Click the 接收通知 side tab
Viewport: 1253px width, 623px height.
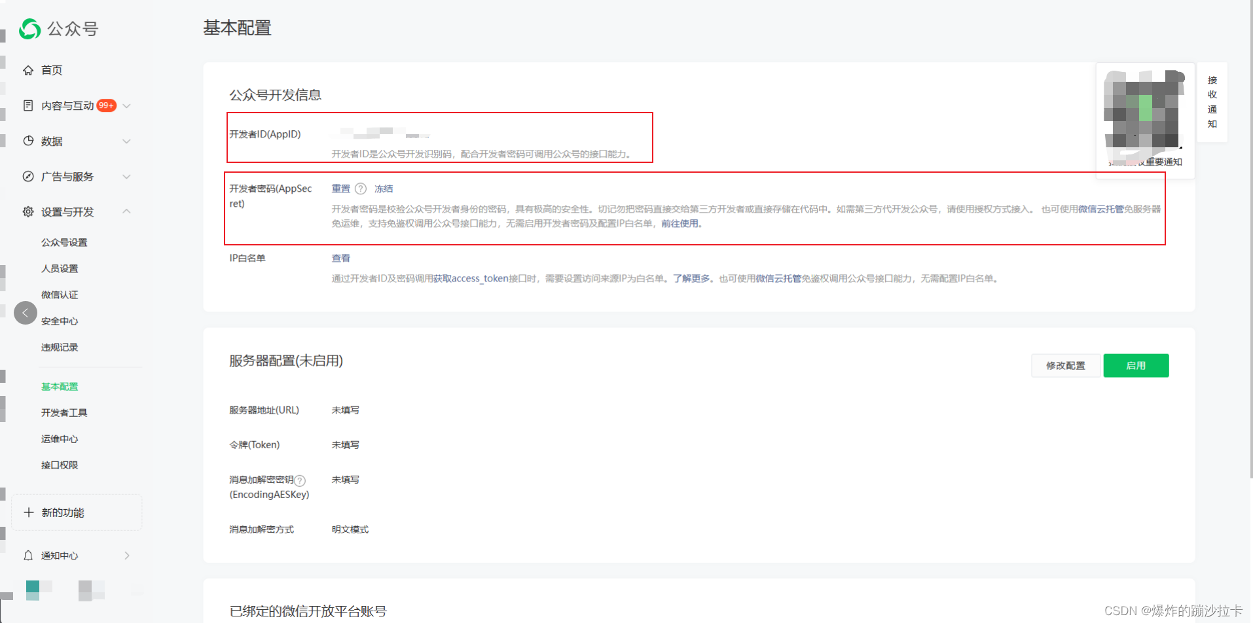tap(1212, 102)
